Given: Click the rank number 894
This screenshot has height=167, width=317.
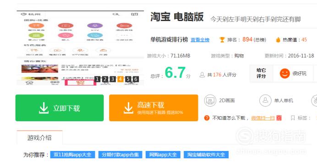Looking at the screenshot, I should (x=247, y=39).
